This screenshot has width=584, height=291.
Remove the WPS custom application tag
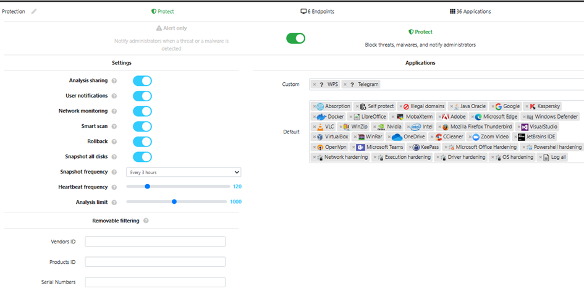click(x=315, y=85)
